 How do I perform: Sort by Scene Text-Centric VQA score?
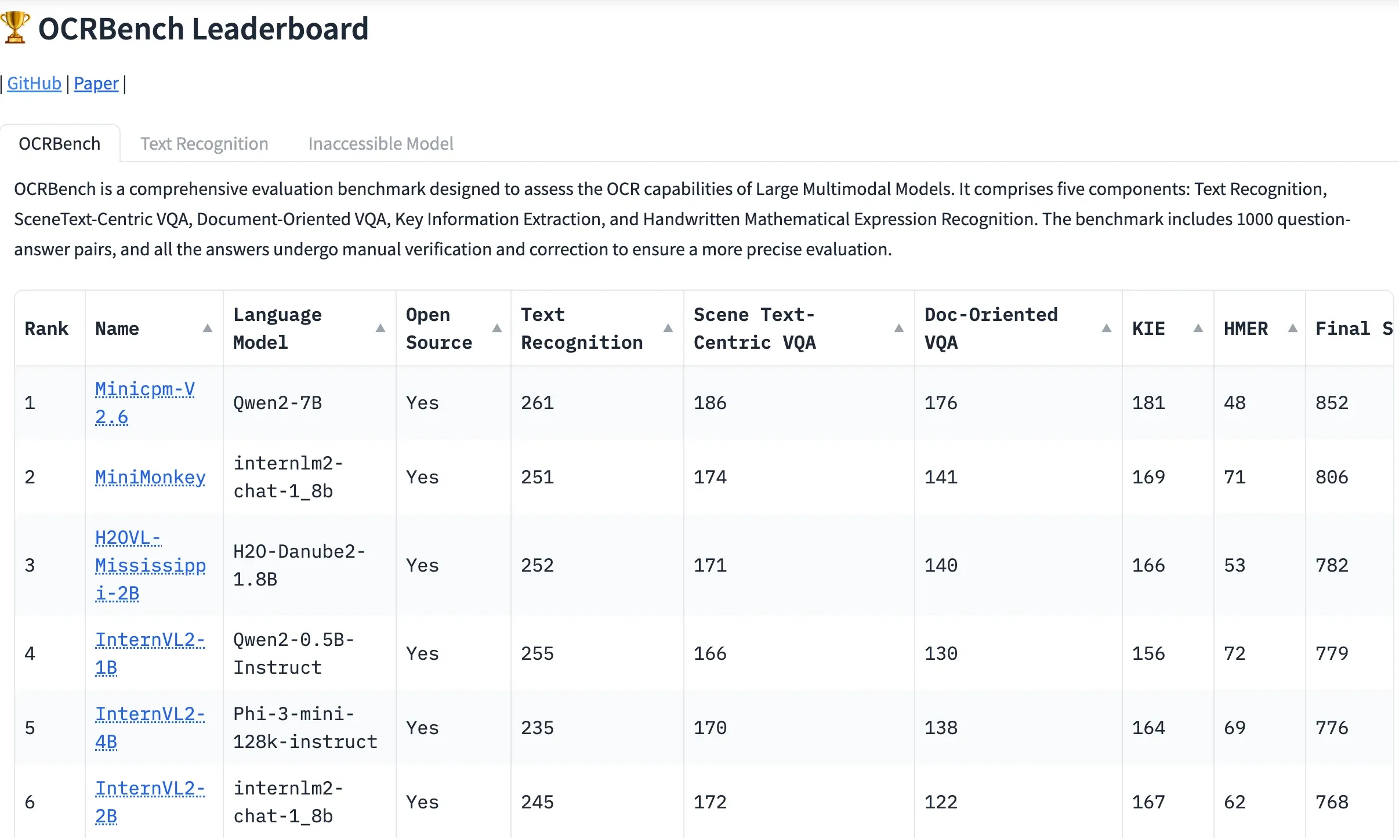tap(898, 328)
